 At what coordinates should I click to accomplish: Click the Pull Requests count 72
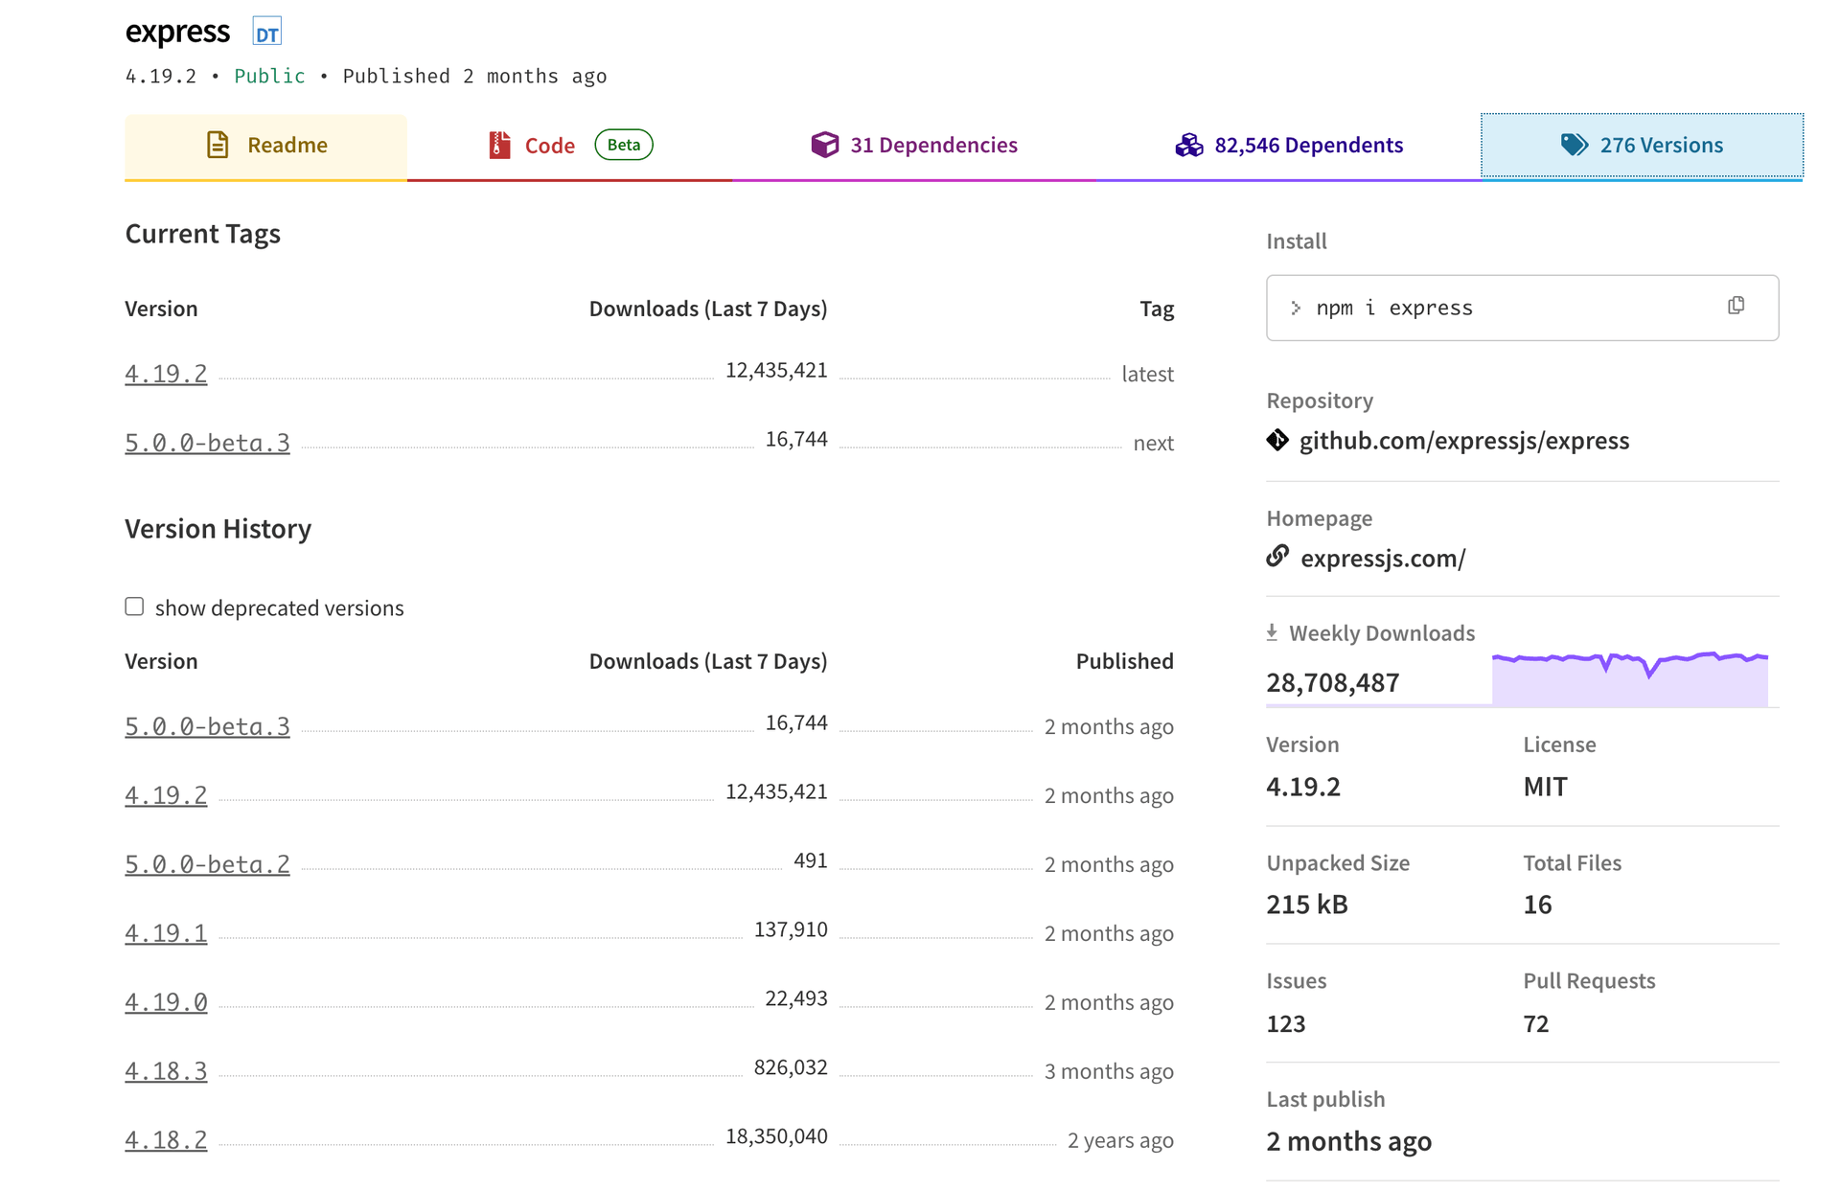click(1536, 1023)
